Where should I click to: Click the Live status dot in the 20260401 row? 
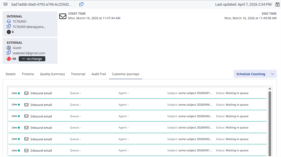tap(19, 151)
